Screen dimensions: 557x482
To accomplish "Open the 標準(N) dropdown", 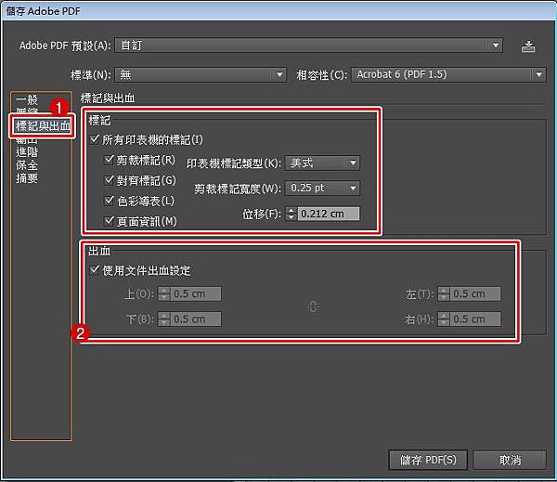I will [201, 74].
